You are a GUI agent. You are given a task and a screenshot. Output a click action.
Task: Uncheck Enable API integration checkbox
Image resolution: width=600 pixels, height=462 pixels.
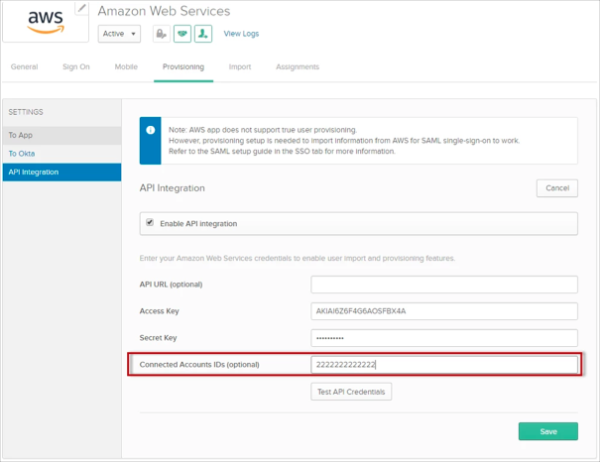click(150, 223)
